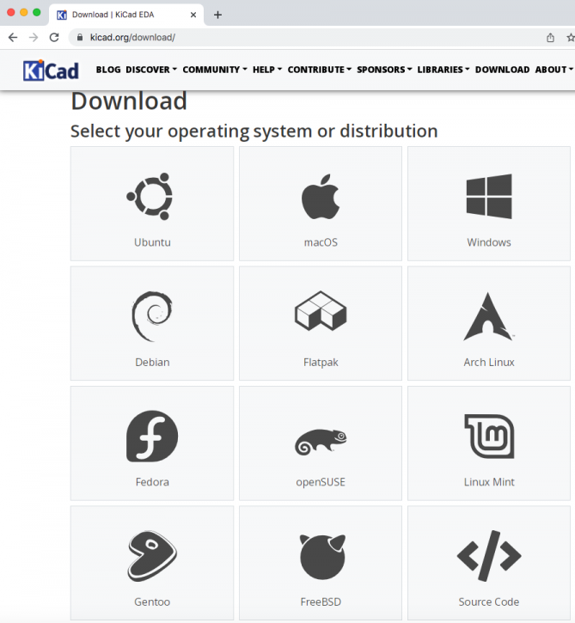Click the browser forward arrow
This screenshot has width=575, height=623.
coord(34,37)
